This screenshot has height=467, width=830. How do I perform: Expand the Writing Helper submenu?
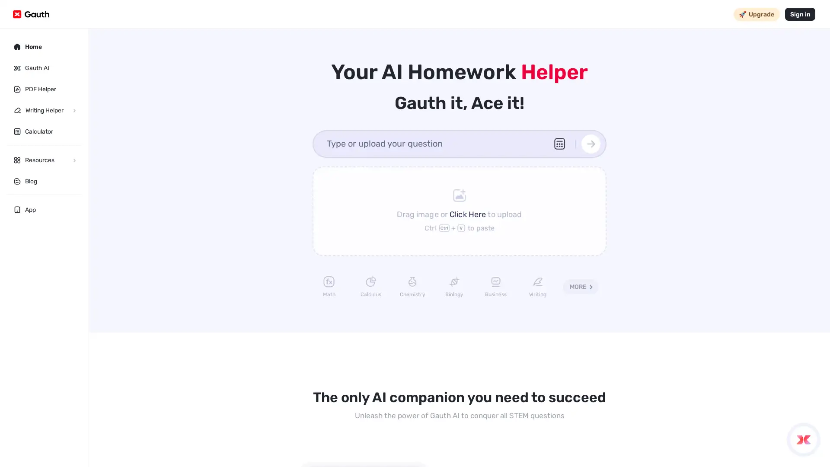click(x=74, y=110)
